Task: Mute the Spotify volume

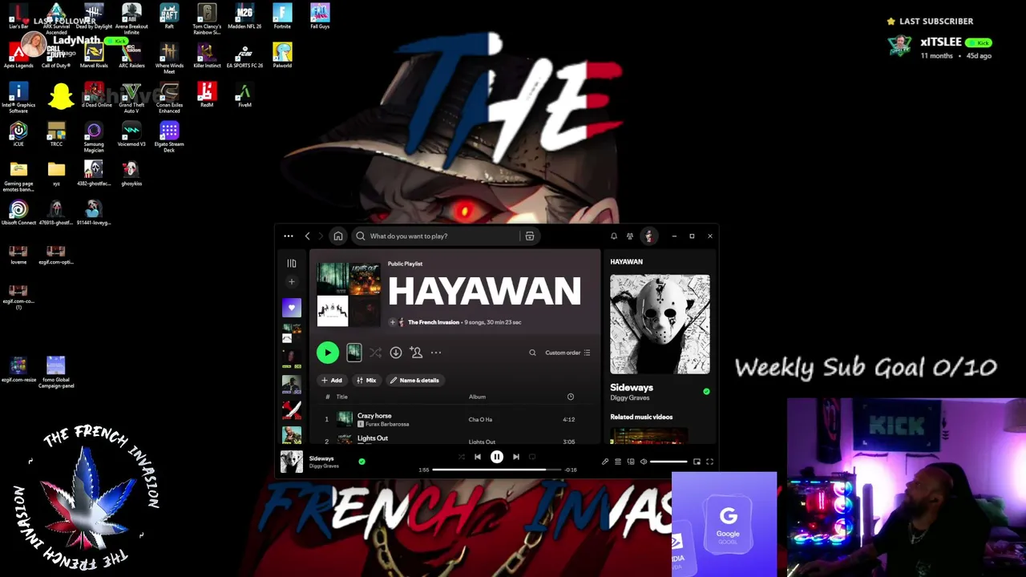Action: coord(644,462)
